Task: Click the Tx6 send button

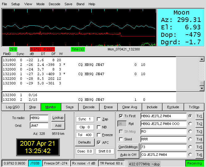Action: pyautogui.click(x=200, y=155)
